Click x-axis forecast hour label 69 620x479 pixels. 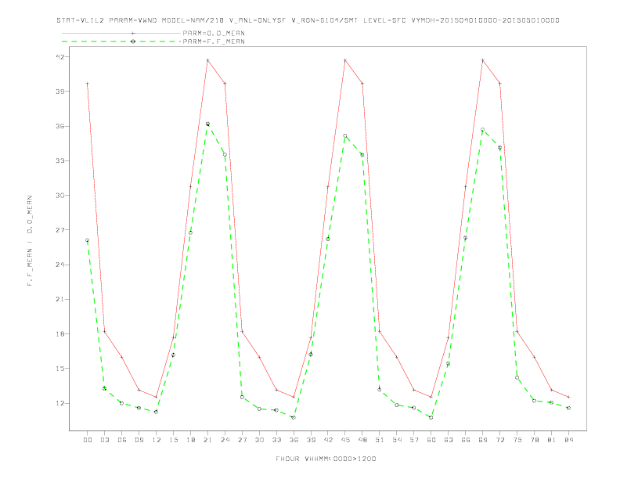tap(483, 440)
